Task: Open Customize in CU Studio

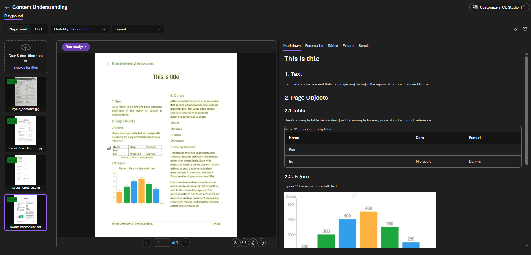Action: coord(499,7)
